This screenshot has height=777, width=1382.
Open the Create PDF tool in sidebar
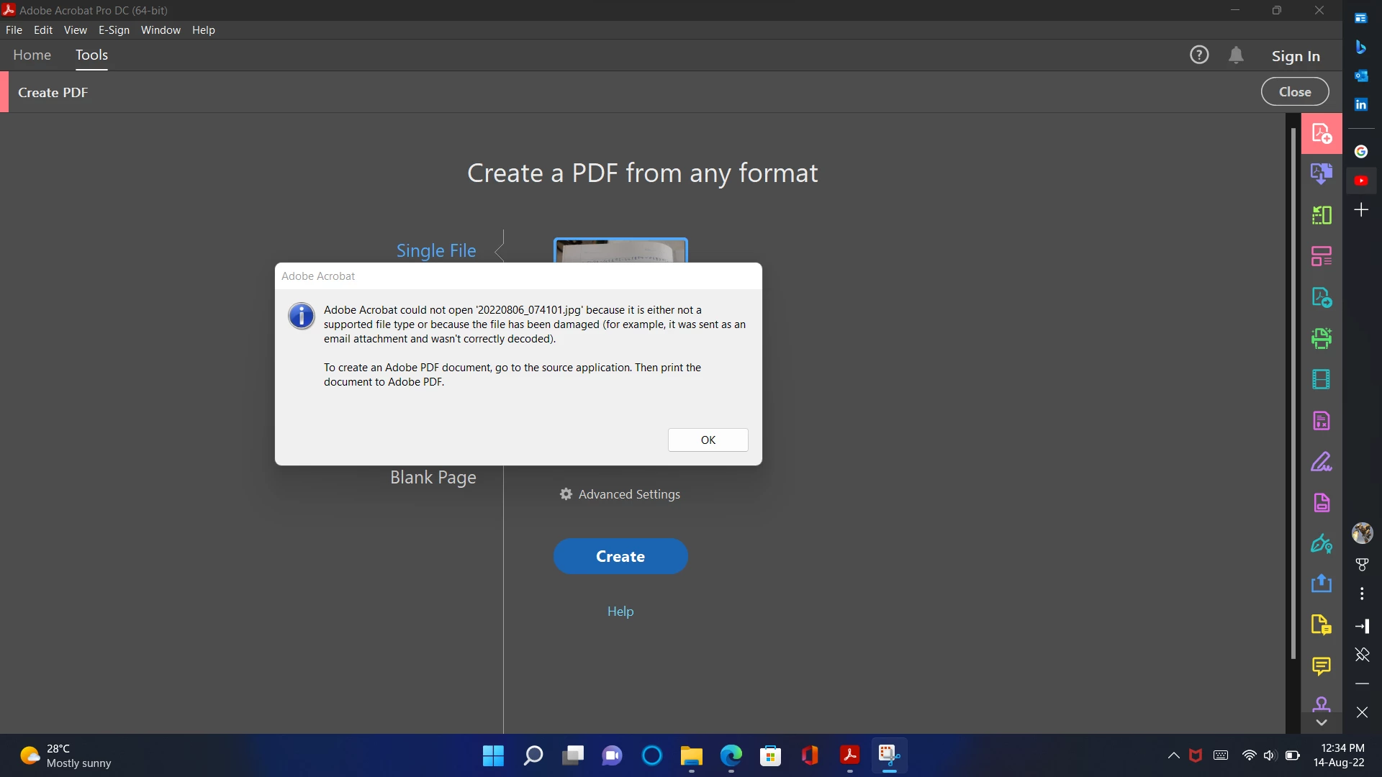1321,134
